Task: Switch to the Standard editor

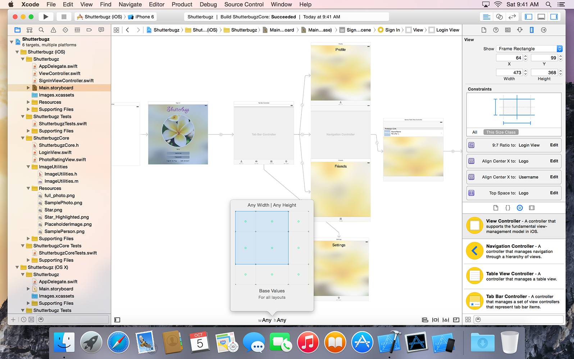Action: (486, 17)
